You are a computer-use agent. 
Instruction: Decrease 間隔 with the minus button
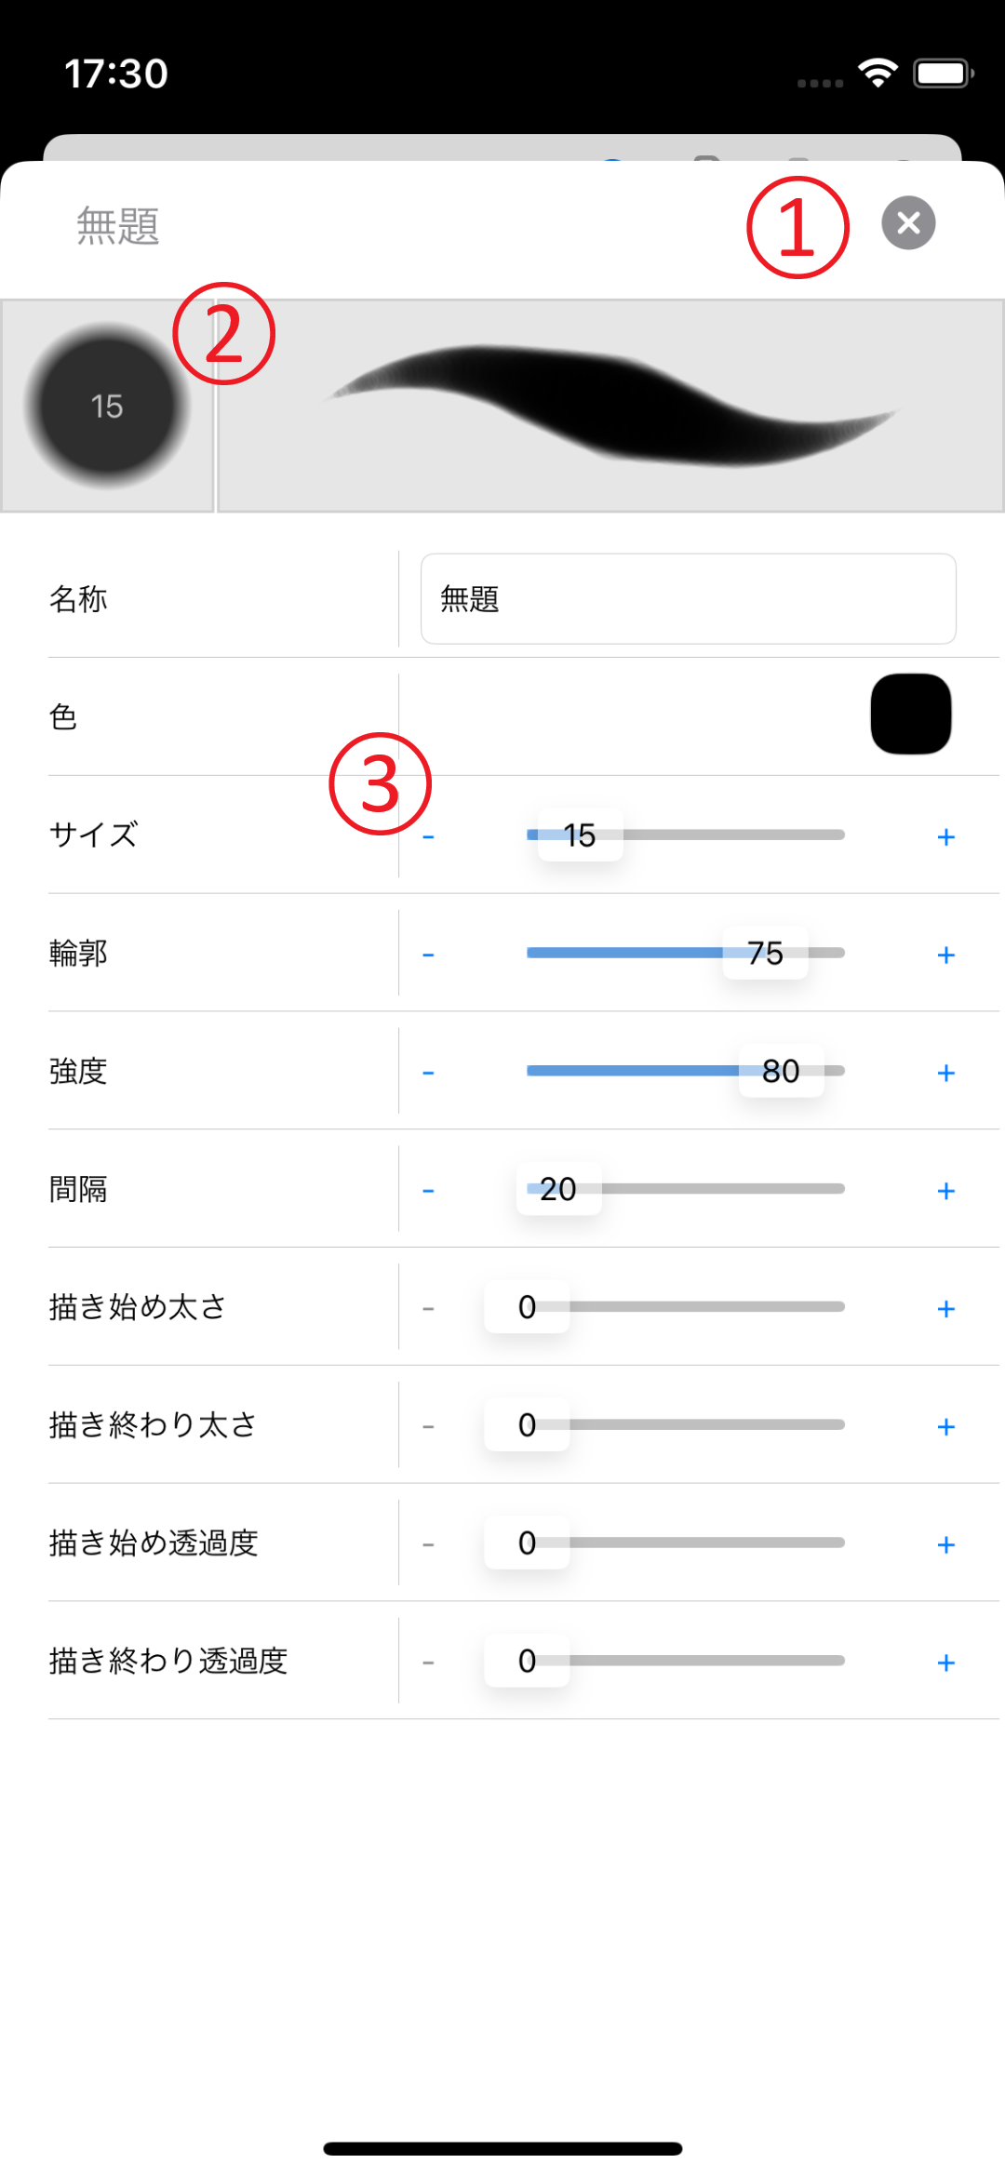428,1191
